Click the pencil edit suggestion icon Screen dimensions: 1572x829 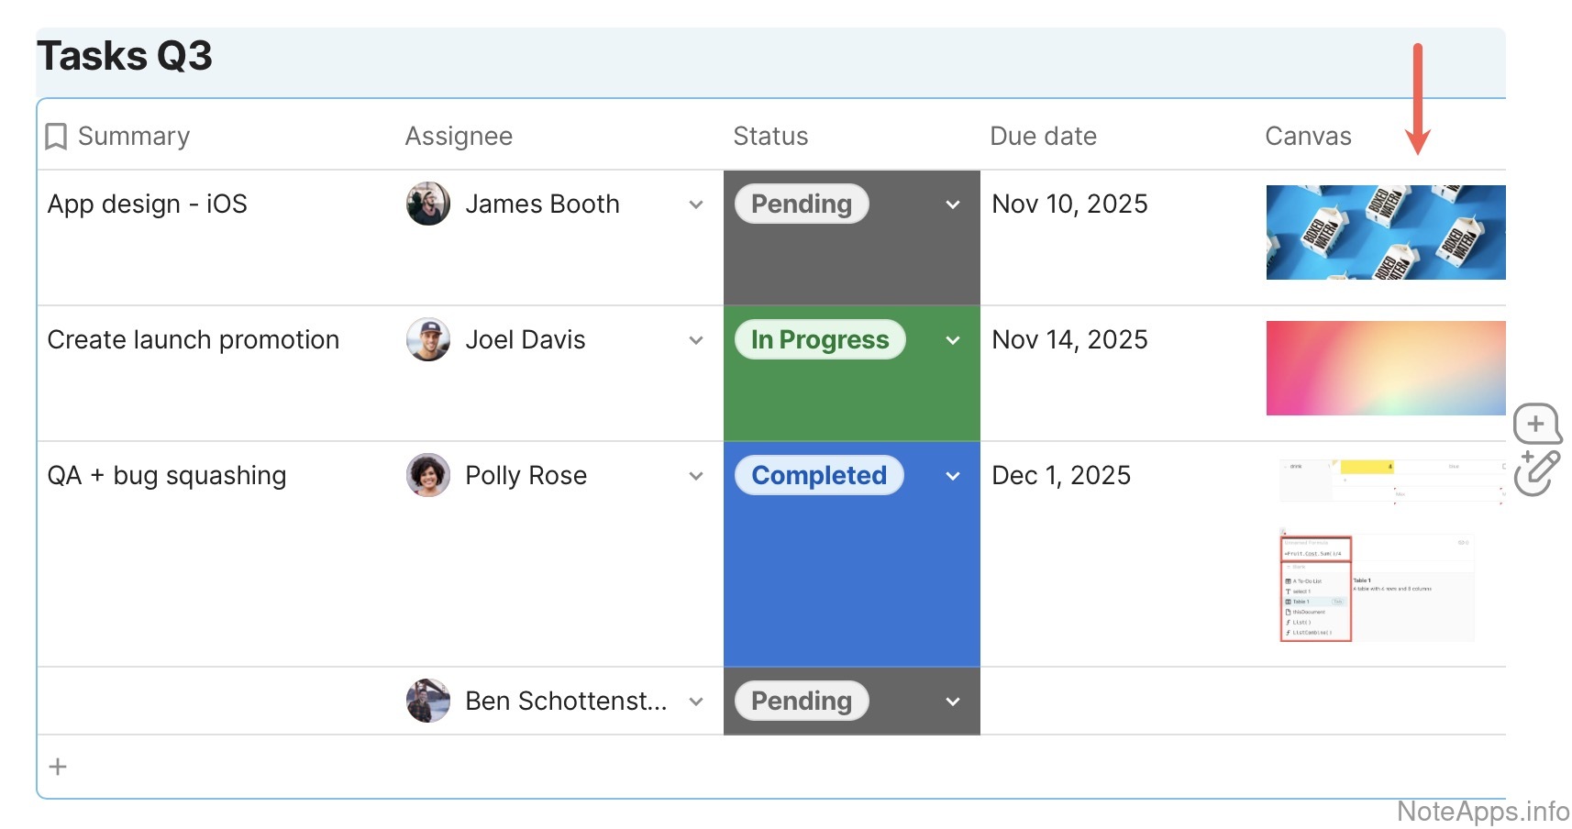(x=1537, y=473)
